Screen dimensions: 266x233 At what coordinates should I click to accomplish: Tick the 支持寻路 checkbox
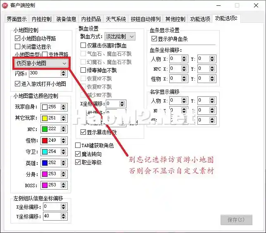(x=45, y=54)
